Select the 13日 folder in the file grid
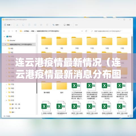 tap(122, 43)
